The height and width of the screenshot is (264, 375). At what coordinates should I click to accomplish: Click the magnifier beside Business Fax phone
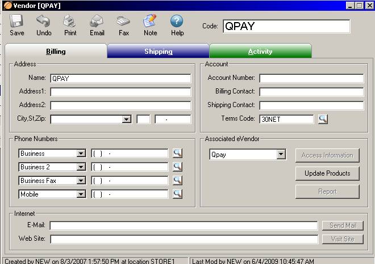pyautogui.click(x=177, y=180)
